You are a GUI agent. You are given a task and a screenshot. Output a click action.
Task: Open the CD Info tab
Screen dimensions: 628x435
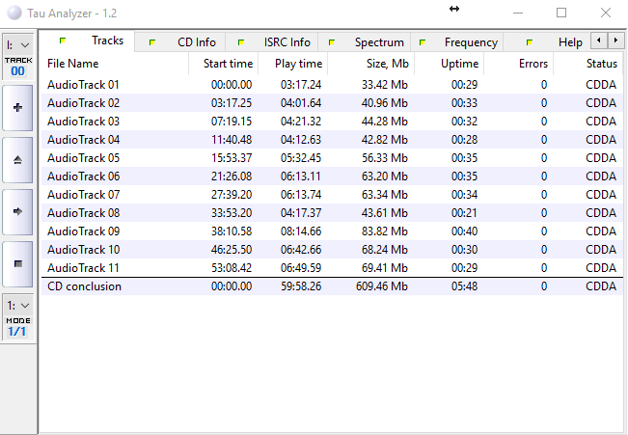coord(179,42)
